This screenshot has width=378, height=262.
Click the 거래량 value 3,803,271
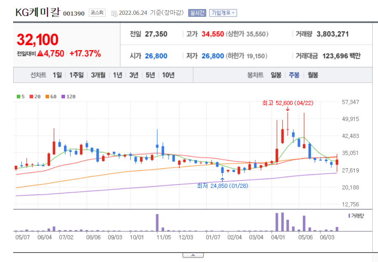point(333,34)
